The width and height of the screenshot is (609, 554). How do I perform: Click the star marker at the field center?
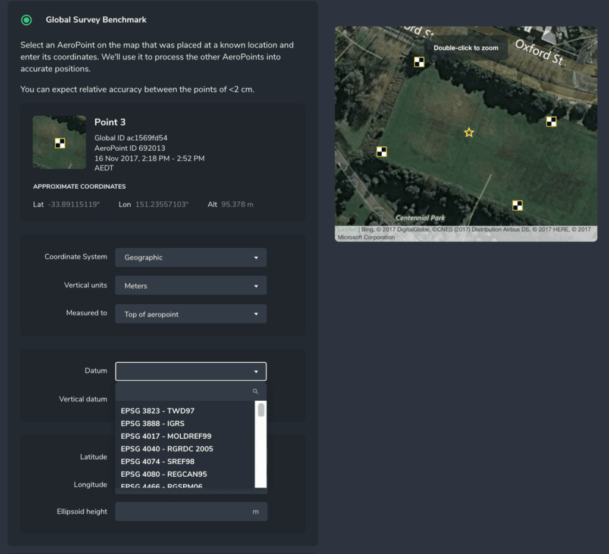click(469, 133)
